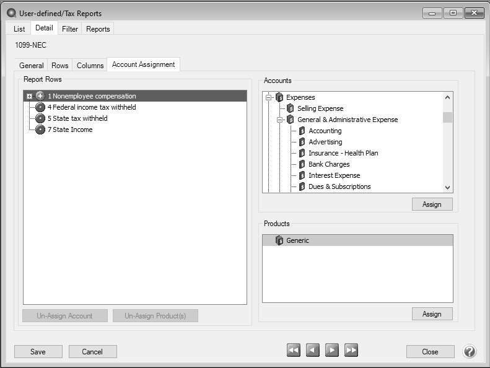This screenshot has height=368, width=490.
Task: Open the Columns tab
Action: [90, 65]
